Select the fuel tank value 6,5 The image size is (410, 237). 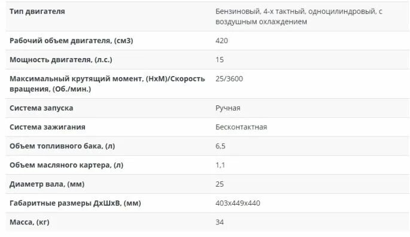220,146
